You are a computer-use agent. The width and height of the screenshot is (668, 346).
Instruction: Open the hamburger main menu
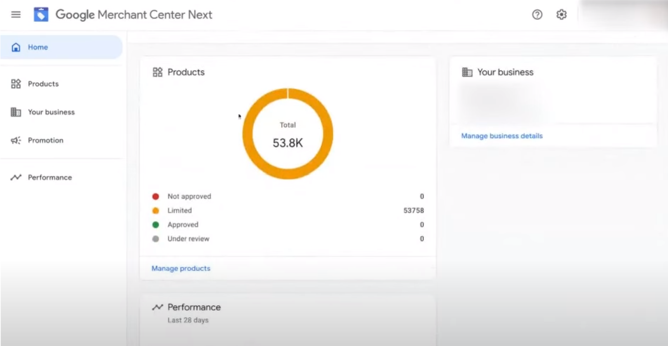16,15
